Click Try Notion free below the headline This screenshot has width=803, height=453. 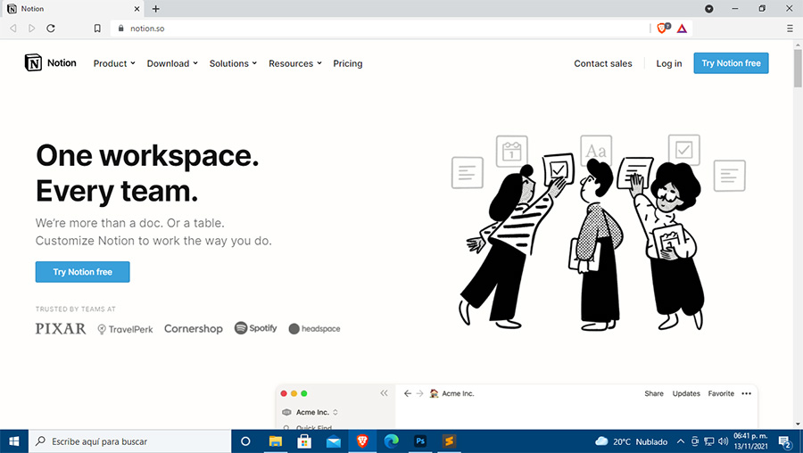(82, 272)
